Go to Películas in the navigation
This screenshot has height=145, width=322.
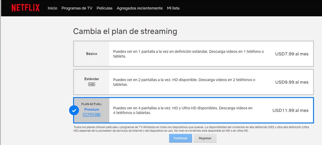105,8
